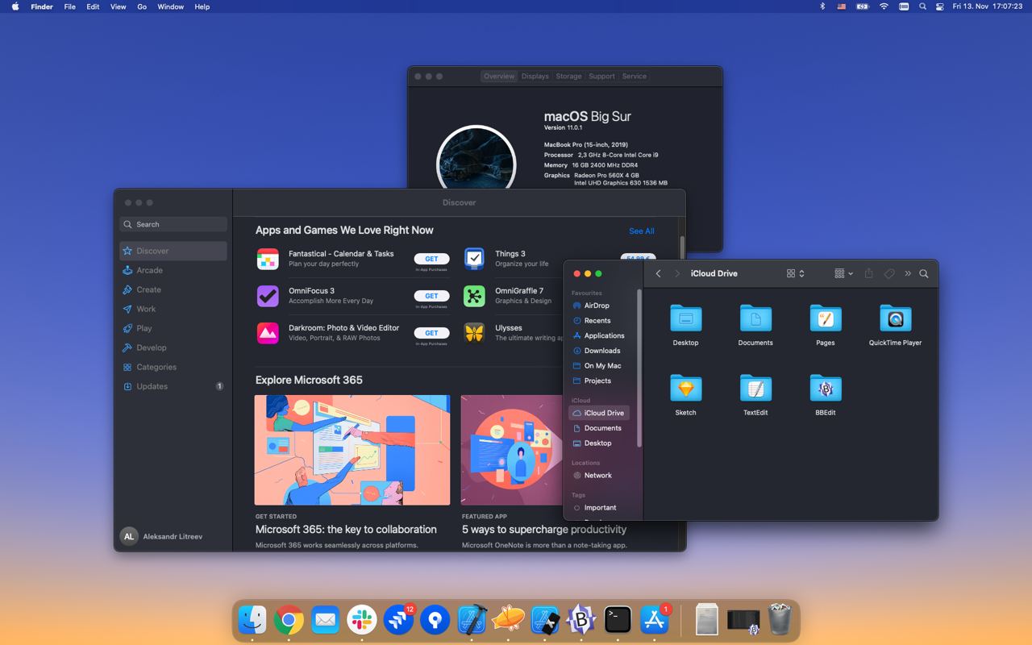This screenshot has height=645, width=1032.
Task: Open Categories in App Store sidebar
Action: [173, 367]
